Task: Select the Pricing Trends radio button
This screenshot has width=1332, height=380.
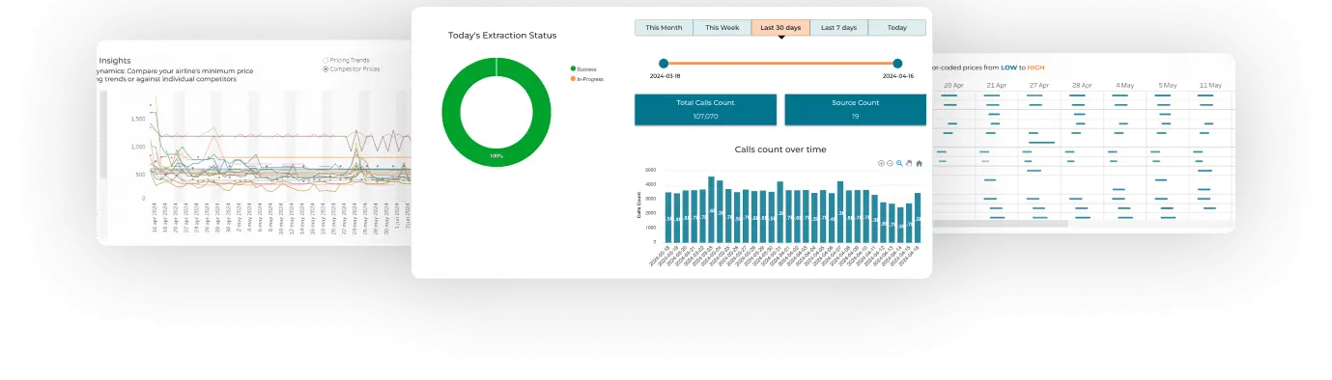Action: tap(325, 60)
